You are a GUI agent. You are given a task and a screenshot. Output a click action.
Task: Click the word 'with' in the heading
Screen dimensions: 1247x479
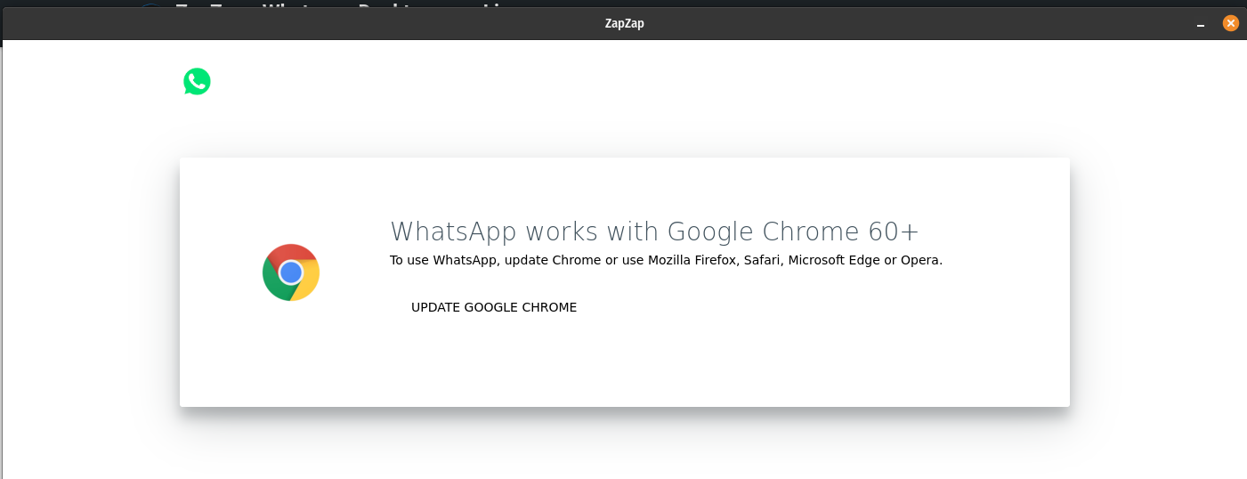(633, 231)
